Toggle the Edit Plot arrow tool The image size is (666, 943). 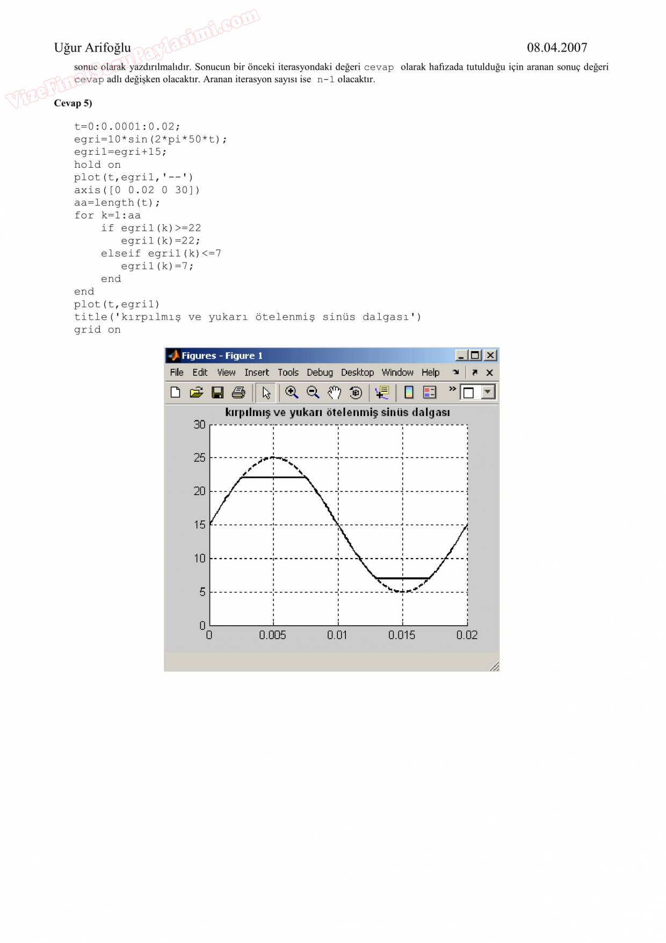tap(266, 392)
